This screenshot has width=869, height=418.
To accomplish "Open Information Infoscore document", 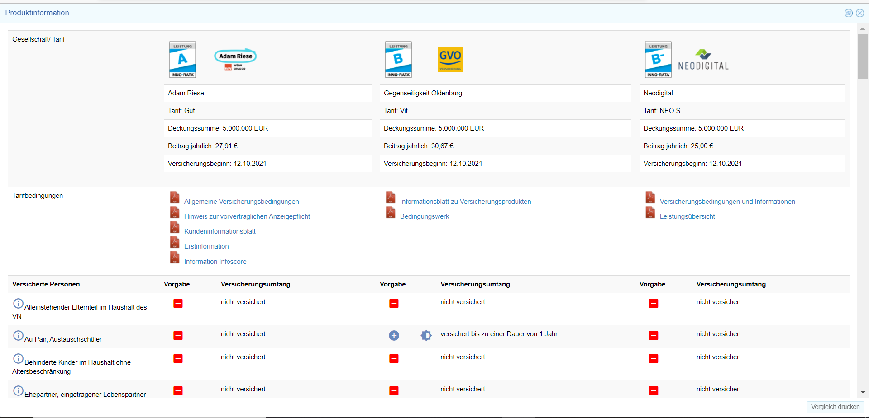I will [215, 262].
